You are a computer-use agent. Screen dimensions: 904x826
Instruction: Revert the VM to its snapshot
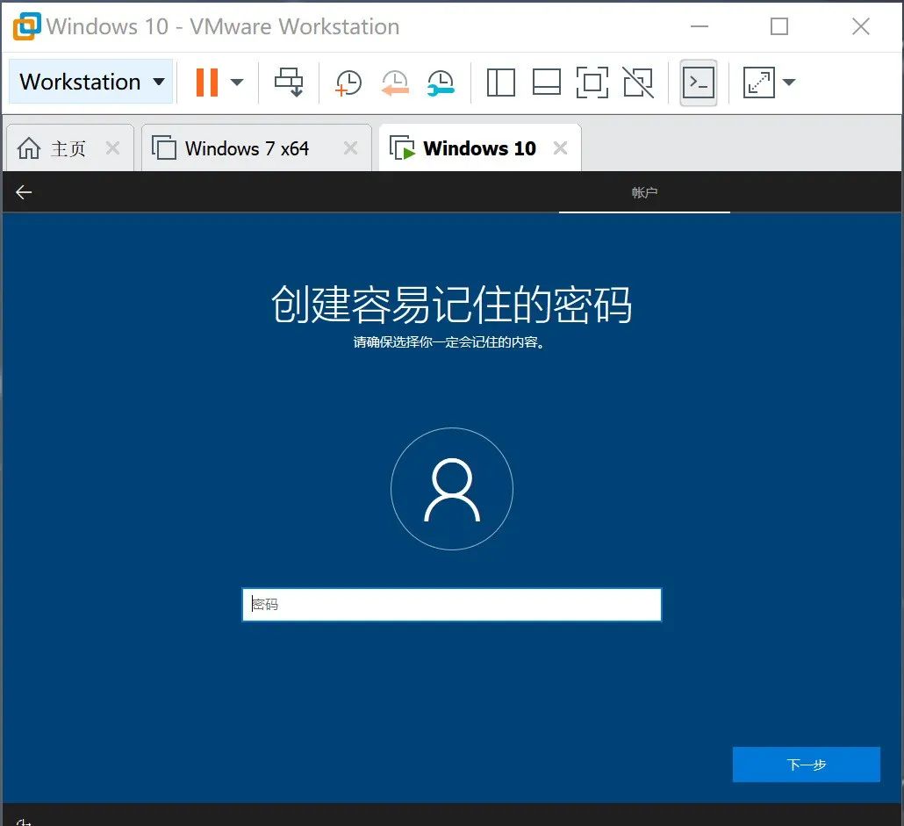click(394, 82)
